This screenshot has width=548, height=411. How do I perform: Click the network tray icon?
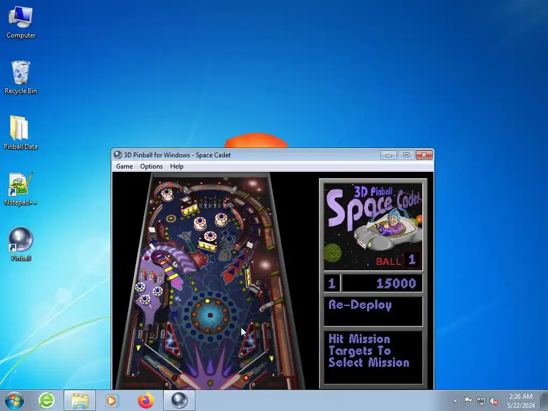[x=481, y=401]
